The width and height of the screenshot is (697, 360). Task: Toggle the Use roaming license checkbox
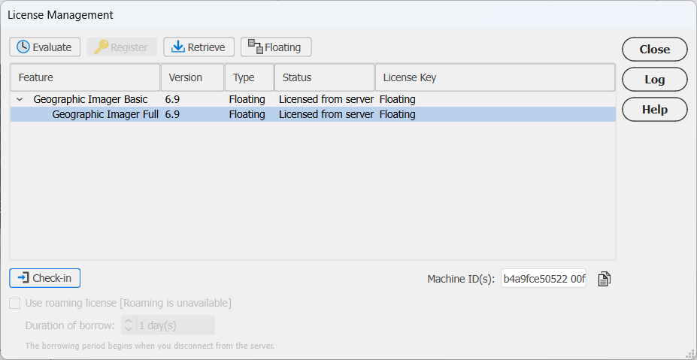click(x=15, y=304)
